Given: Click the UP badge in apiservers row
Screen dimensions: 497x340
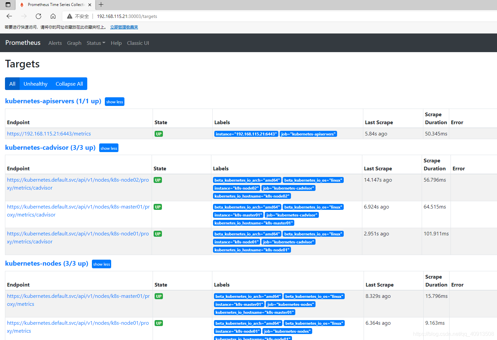Looking at the screenshot, I should click(159, 134).
